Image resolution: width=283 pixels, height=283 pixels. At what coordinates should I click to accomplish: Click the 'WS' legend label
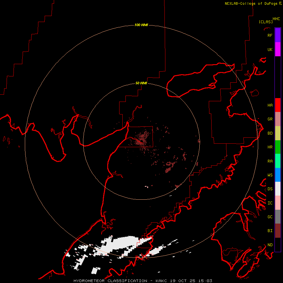pos(270,175)
